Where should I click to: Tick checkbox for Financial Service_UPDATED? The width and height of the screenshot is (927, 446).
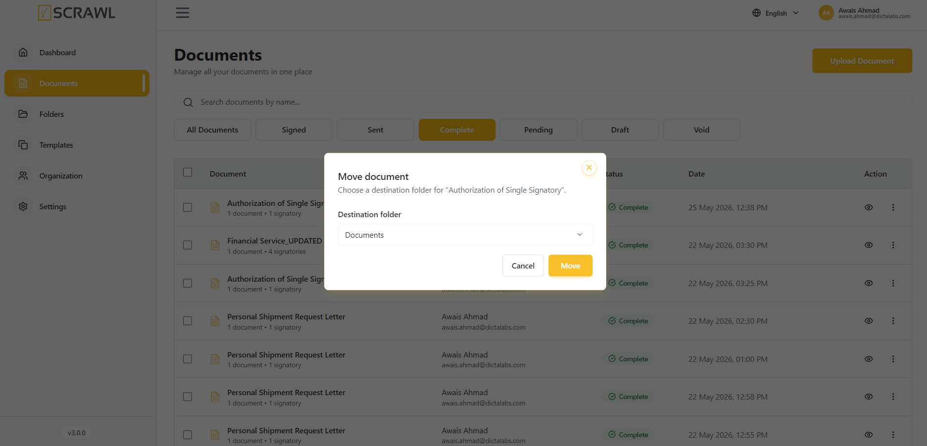click(188, 245)
